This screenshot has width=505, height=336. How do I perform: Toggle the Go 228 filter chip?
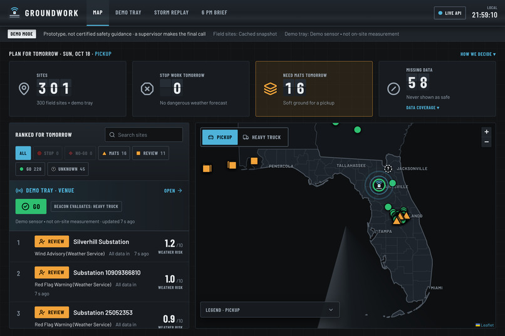click(30, 169)
